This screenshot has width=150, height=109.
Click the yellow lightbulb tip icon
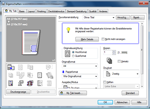[x=68, y=30]
